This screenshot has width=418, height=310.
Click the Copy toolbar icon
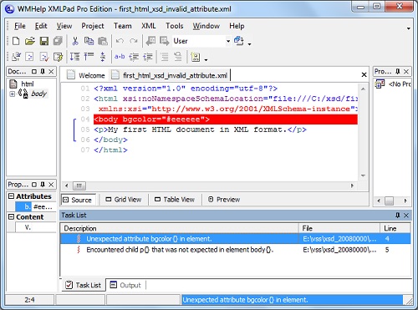(89, 41)
